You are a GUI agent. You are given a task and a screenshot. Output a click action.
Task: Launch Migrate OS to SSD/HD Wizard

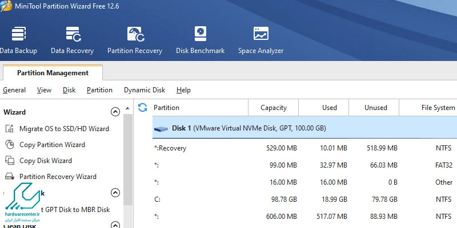tap(64, 129)
